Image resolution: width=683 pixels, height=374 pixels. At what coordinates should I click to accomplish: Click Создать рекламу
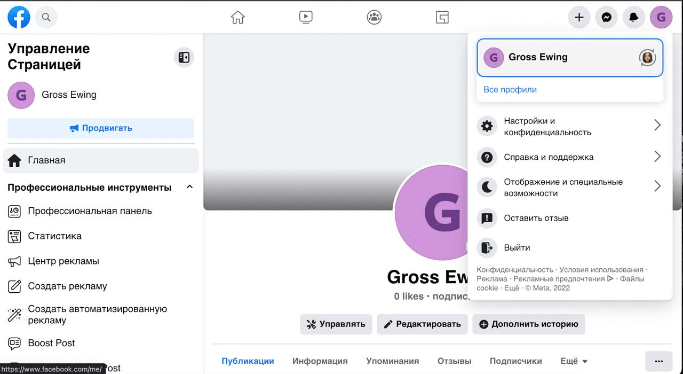[x=101, y=286]
